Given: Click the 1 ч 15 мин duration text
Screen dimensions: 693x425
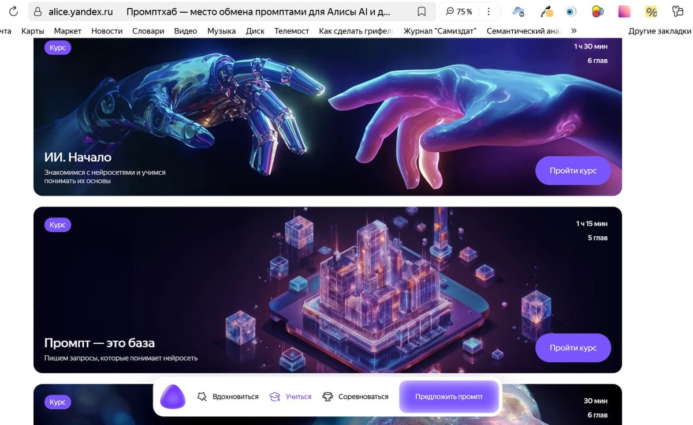Looking at the screenshot, I should pyautogui.click(x=591, y=224).
